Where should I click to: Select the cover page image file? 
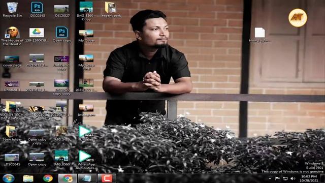point(12,62)
